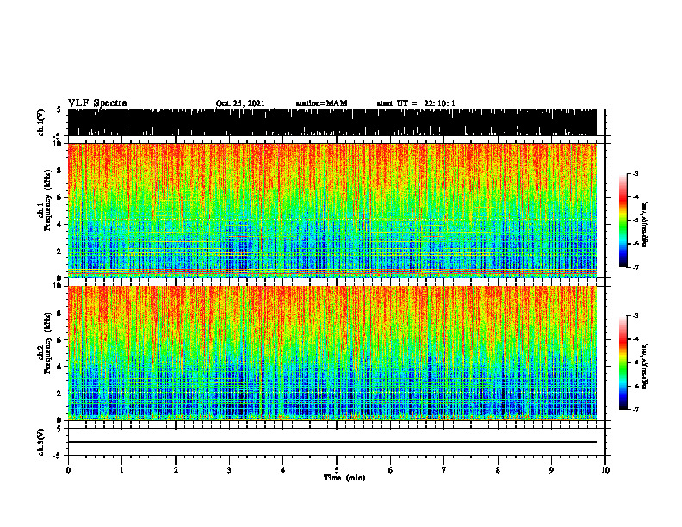Screen dimensions: 682x527
Task: Click the ch.1(V) waveform axis label
Action: pyautogui.click(x=40, y=122)
